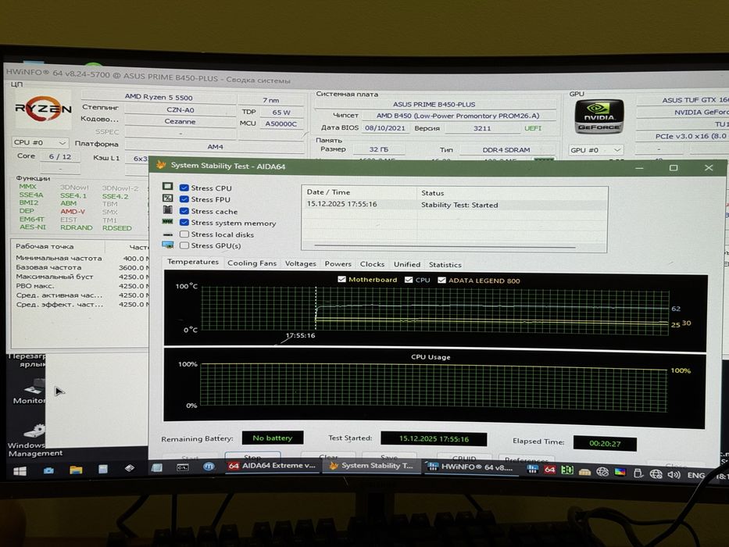Viewport: 729px width, 547px height.
Task: Switch to System Stability Test taskbar button
Action: 371,466
